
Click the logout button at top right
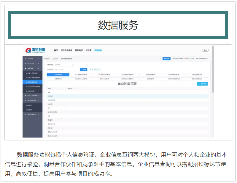[x=205, y=50]
